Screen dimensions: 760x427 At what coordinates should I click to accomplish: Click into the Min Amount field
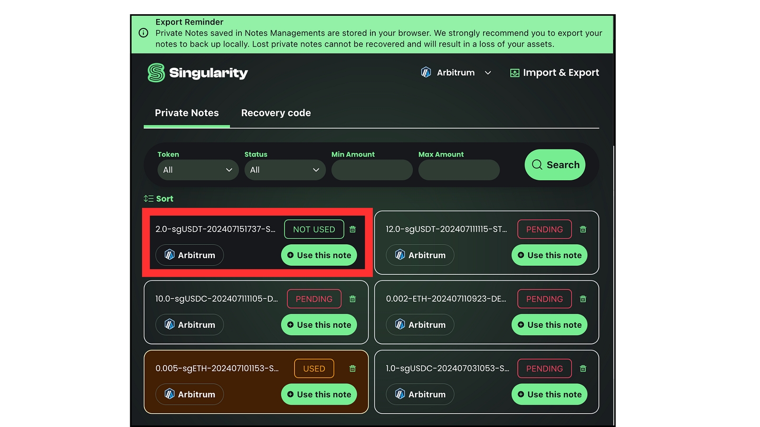(372, 170)
